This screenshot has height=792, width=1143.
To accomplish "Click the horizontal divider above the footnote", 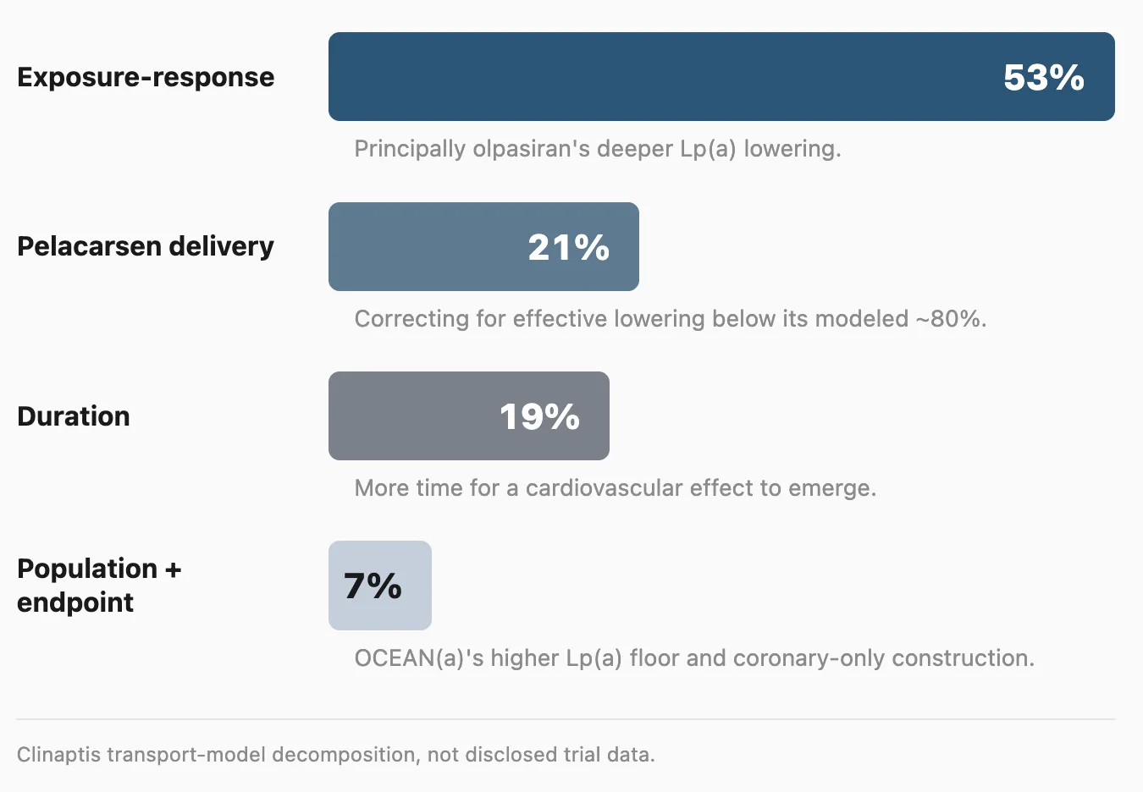I will pyautogui.click(x=566, y=719).
